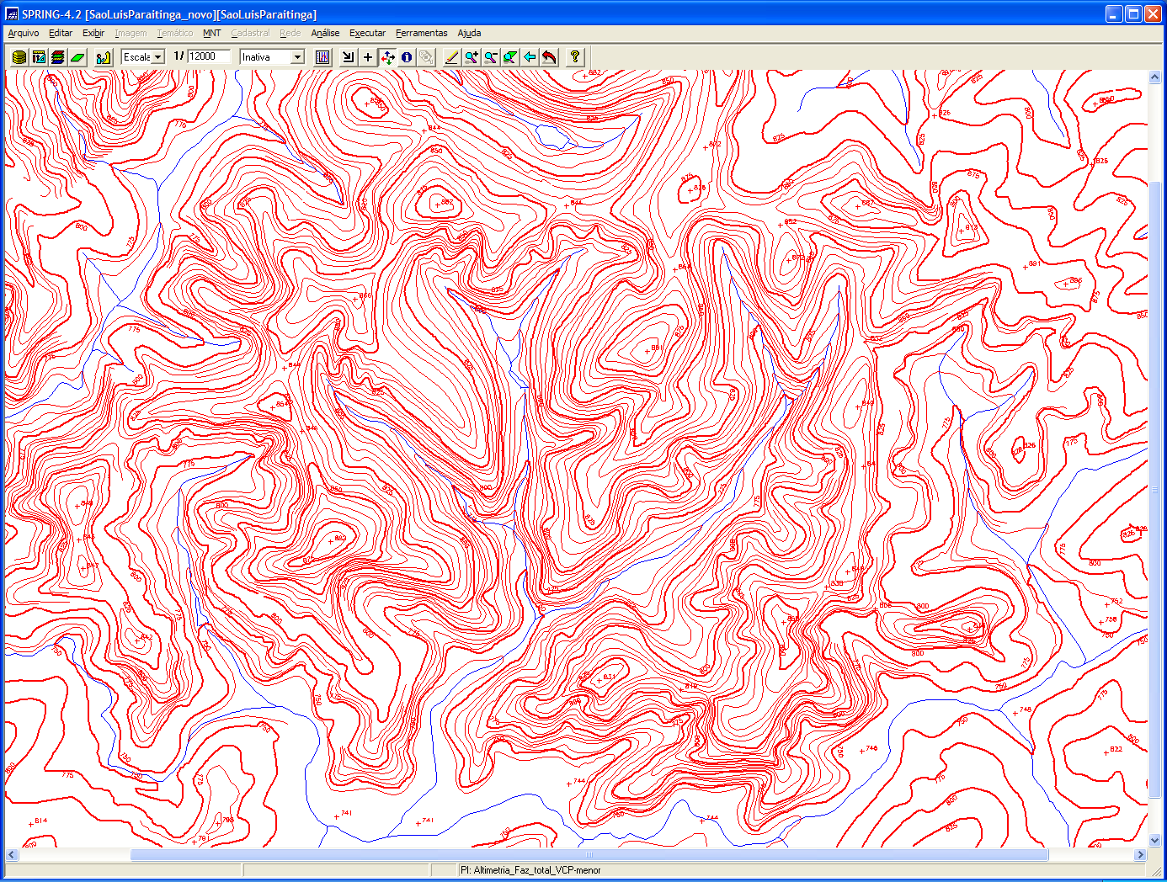Screen dimensions: 1167x882
Task: Click the project icon in toolbar
Action: pos(39,57)
